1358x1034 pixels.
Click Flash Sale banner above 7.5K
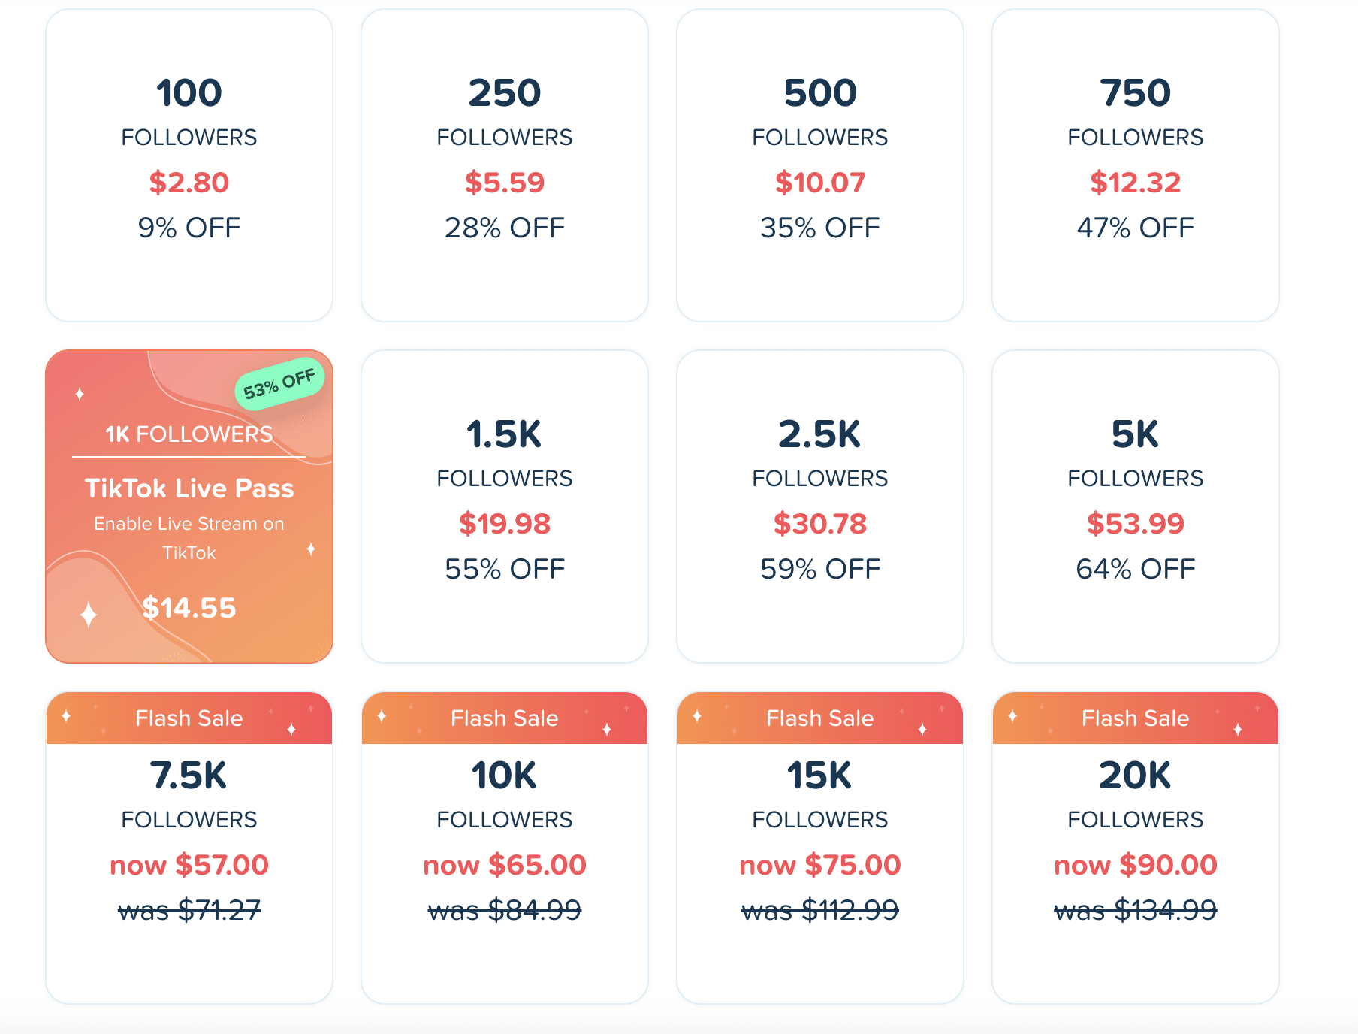click(189, 718)
